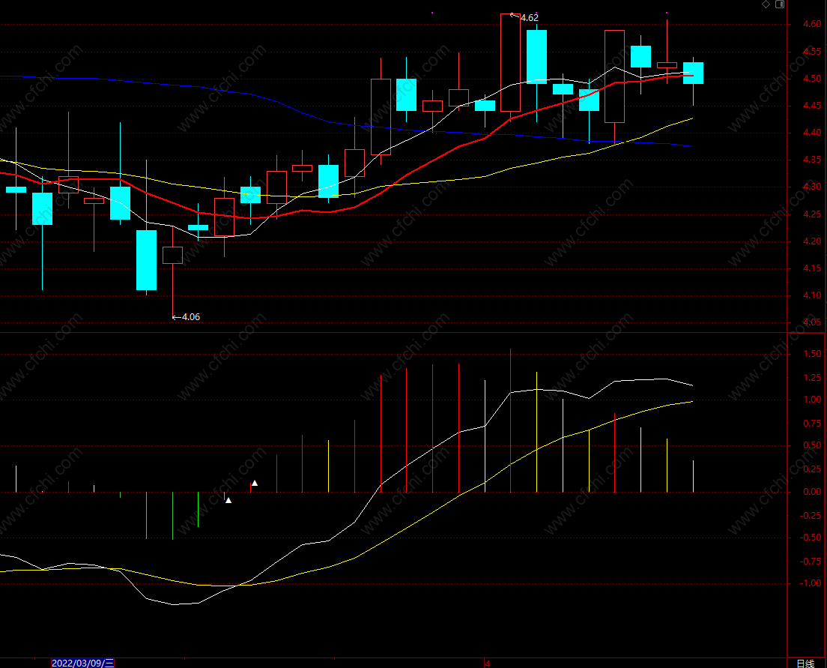Image resolution: width=827 pixels, height=668 pixels.
Task: Click the month marker 4 on time axis
Action: click(488, 664)
